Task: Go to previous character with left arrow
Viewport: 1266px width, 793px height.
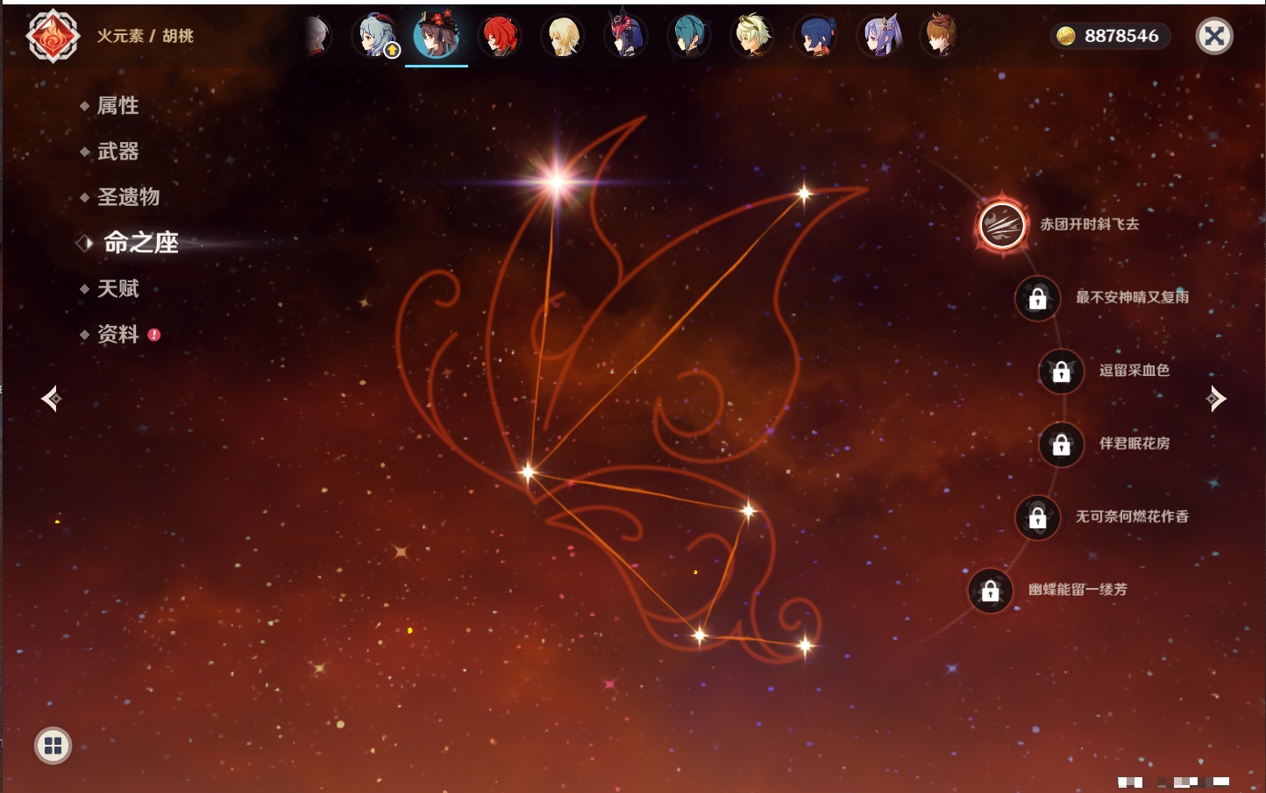Action: click(x=51, y=399)
